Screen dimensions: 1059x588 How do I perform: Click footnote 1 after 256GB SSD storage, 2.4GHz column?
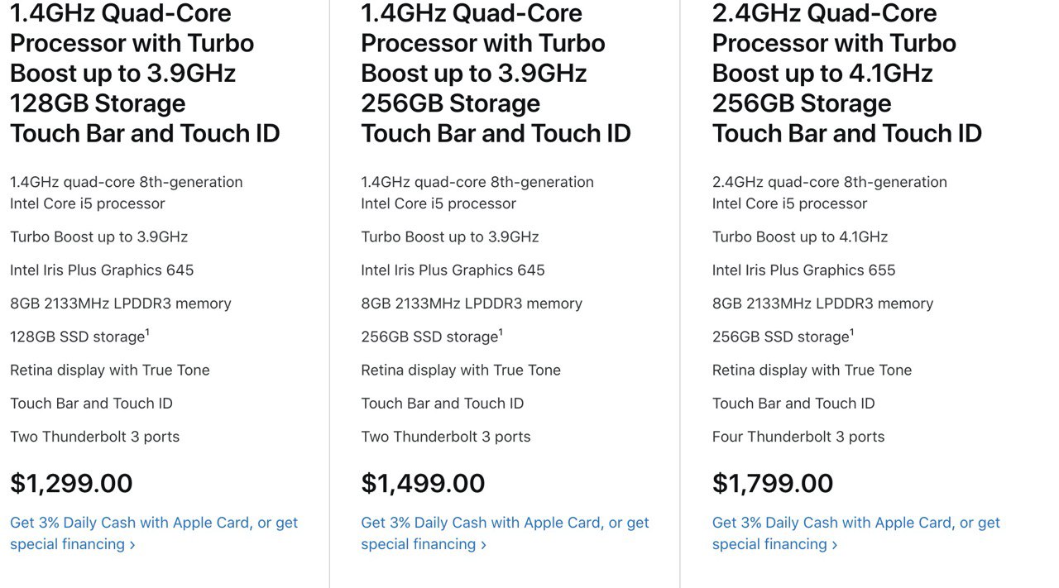(851, 332)
